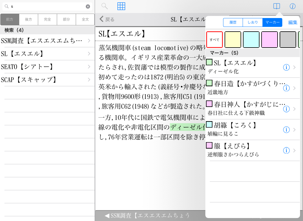Viewport: 303px width, 221px height.
Task: Filter markers by yellow color swatch
Action: pos(233,40)
